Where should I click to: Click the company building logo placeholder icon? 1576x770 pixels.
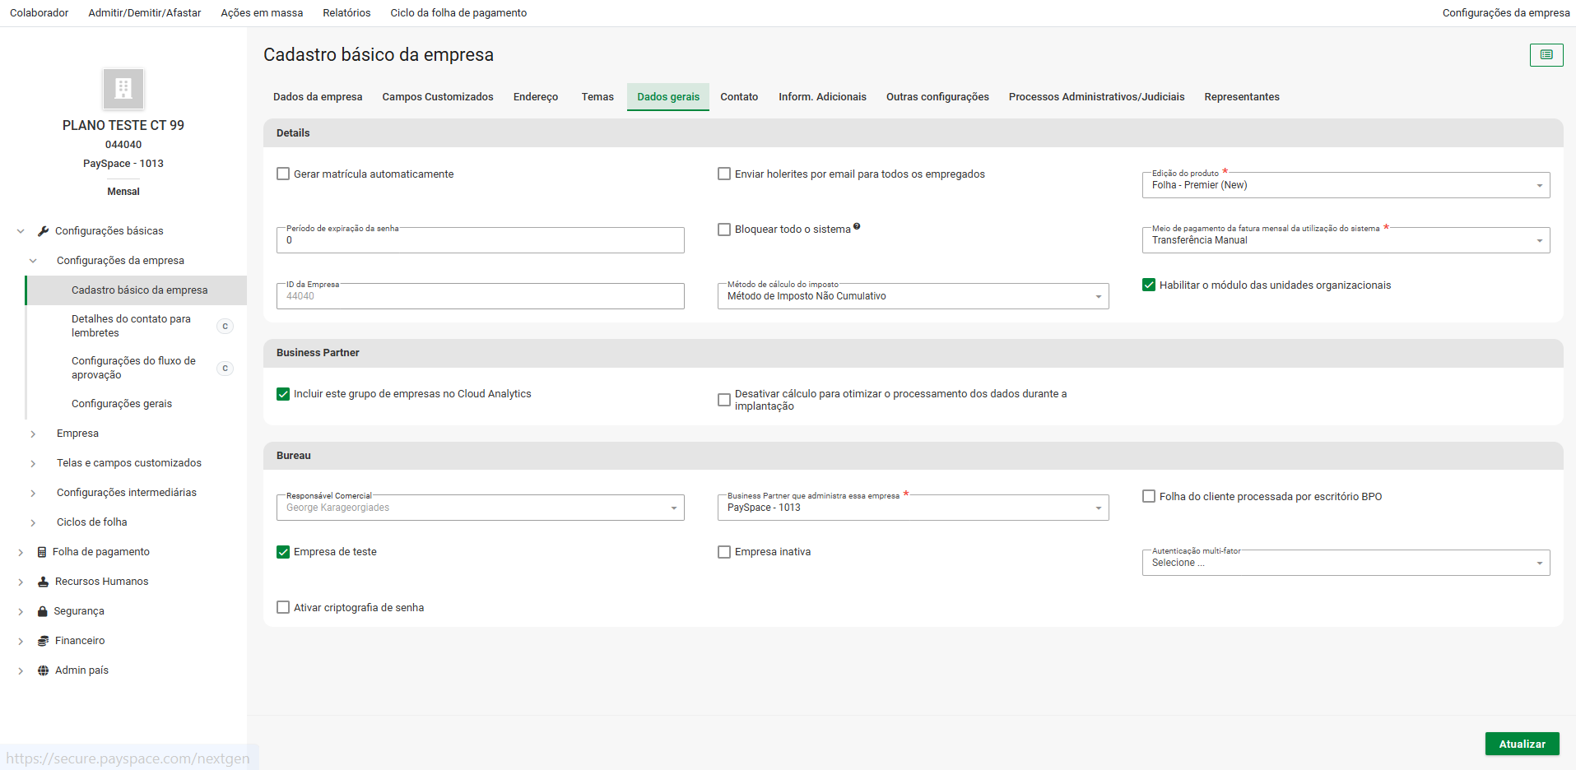click(x=123, y=89)
